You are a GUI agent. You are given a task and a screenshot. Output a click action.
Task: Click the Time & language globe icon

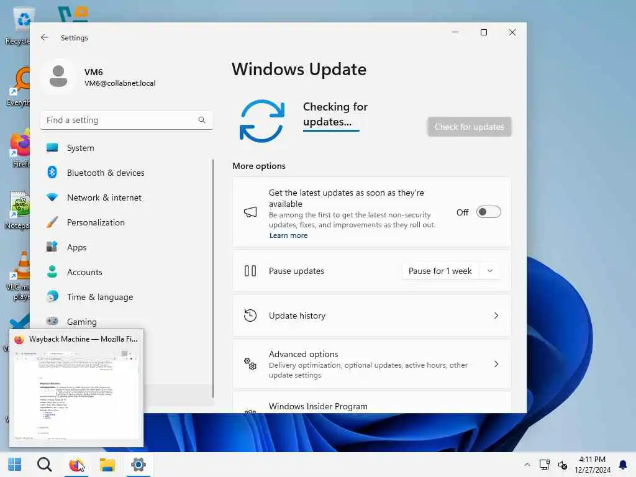pyautogui.click(x=52, y=296)
